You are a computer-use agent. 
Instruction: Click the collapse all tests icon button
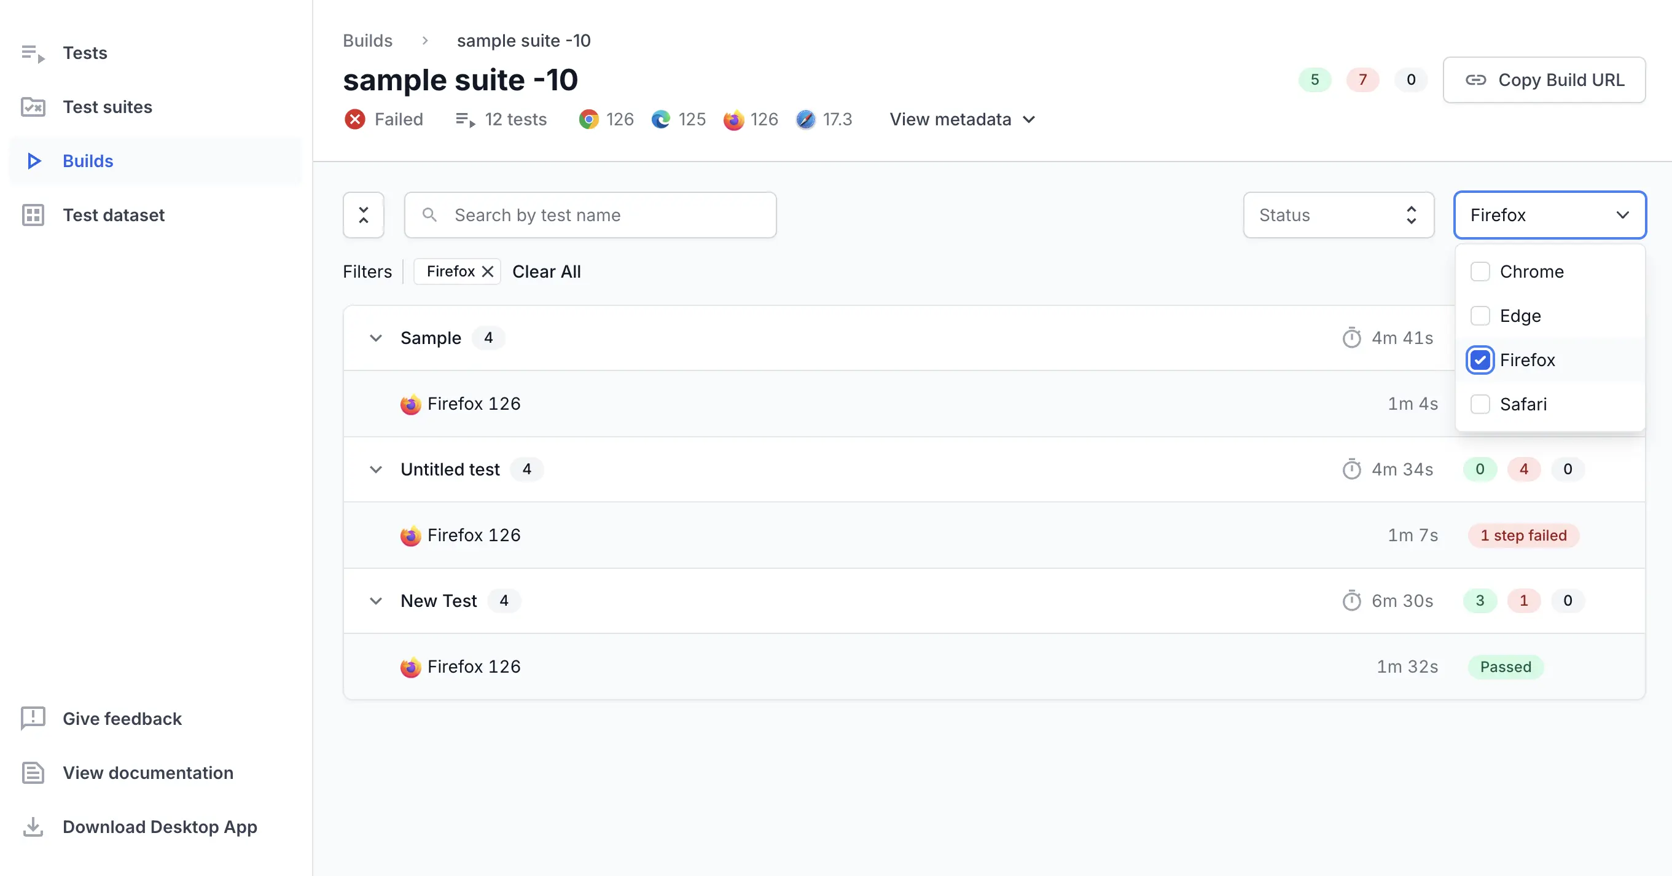[364, 215]
